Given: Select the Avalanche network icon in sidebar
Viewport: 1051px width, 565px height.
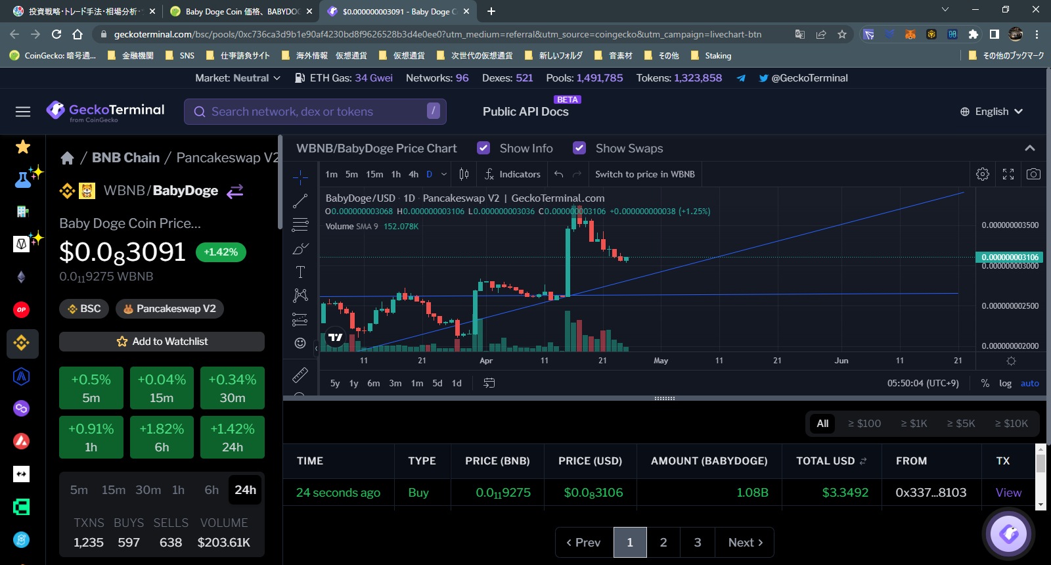Looking at the screenshot, I should tap(22, 441).
